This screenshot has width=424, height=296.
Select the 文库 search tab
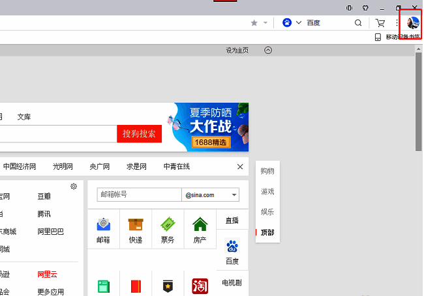(x=24, y=116)
